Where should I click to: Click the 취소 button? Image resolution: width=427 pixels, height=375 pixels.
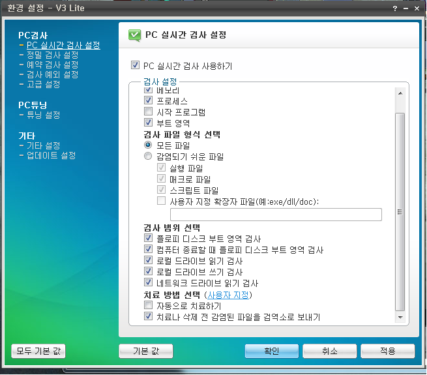[x=329, y=351]
